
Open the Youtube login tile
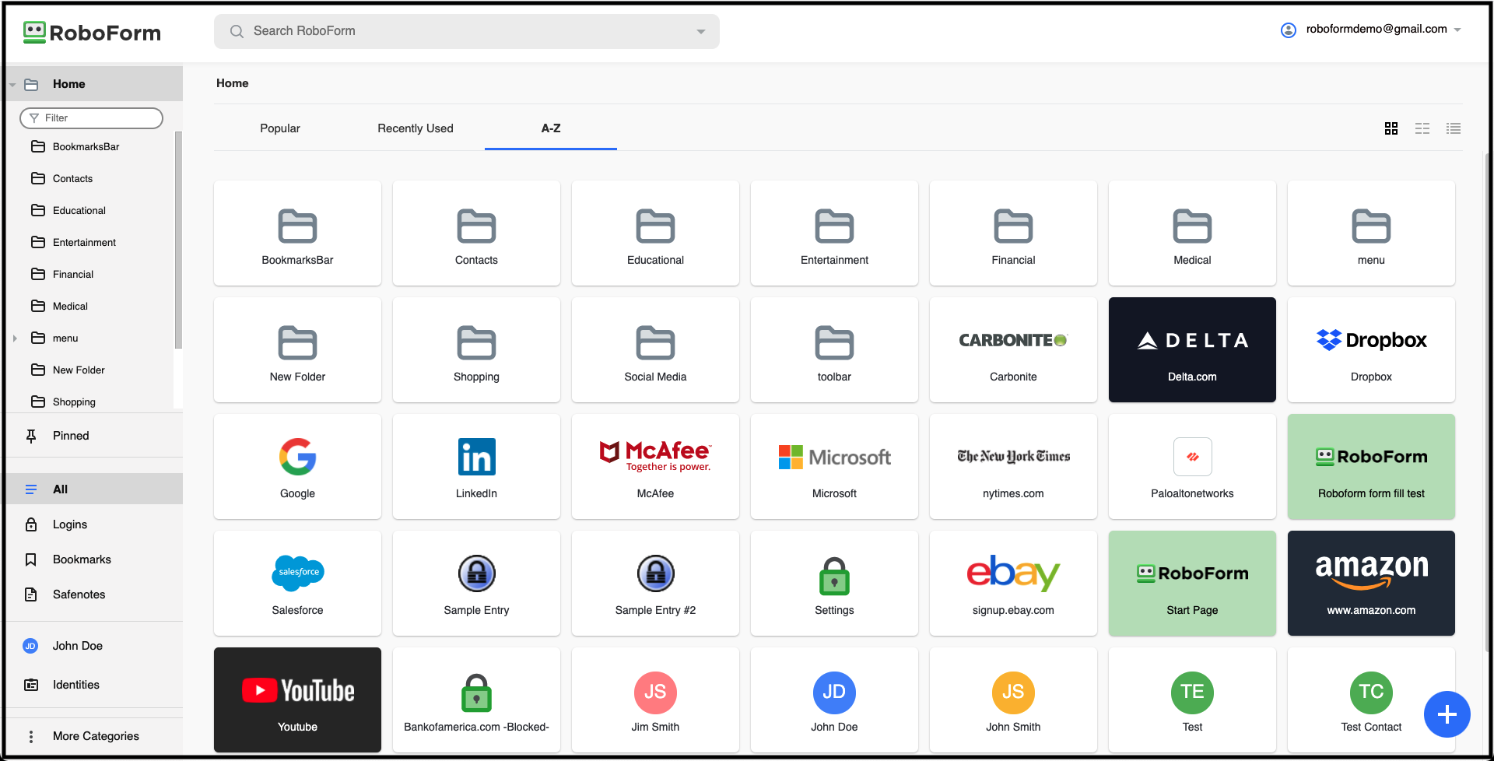coord(297,700)
